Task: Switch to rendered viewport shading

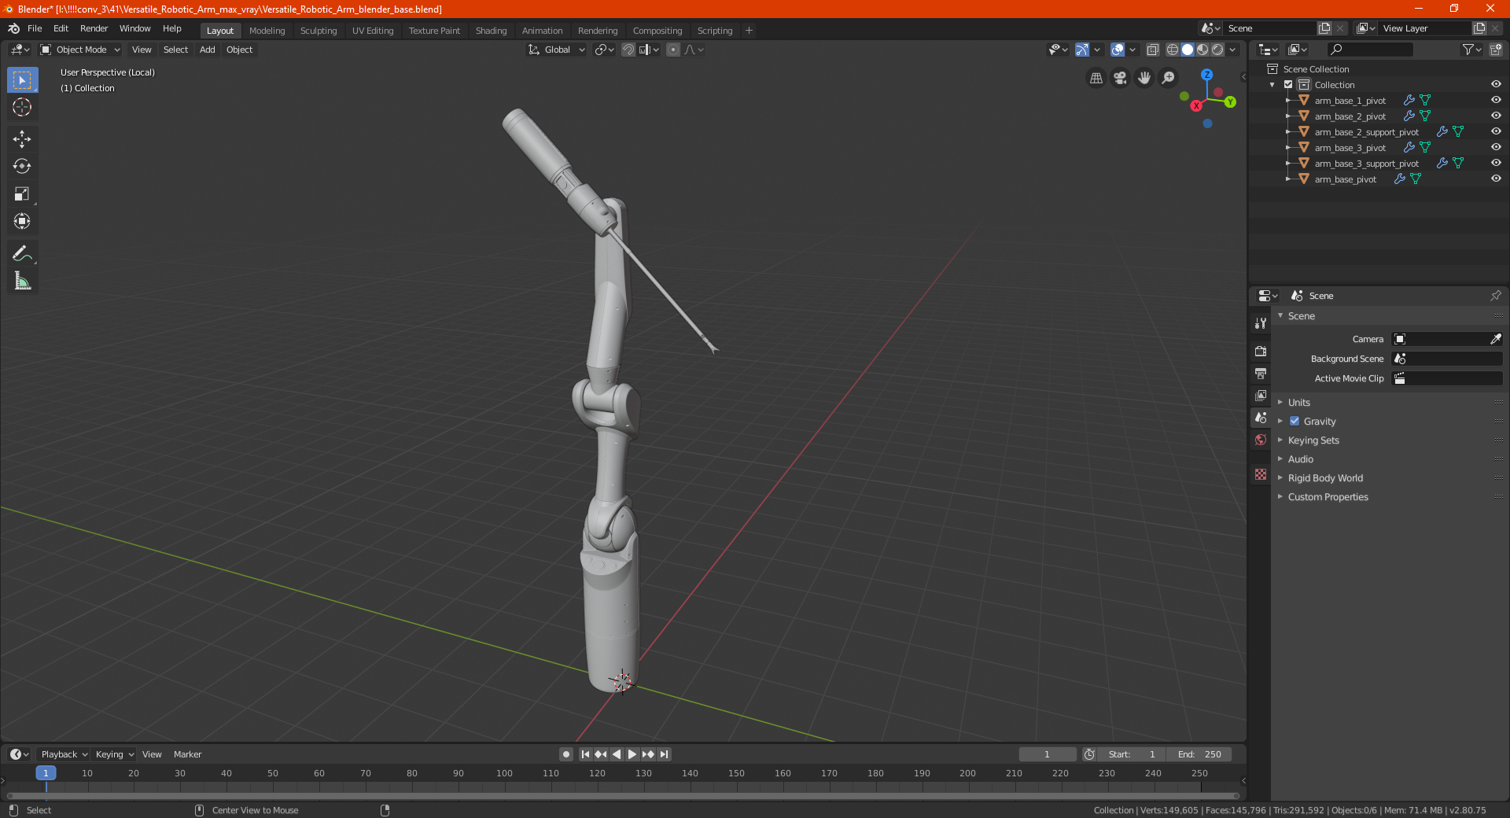Action: pyautogui.click(x=1217, y=50)
